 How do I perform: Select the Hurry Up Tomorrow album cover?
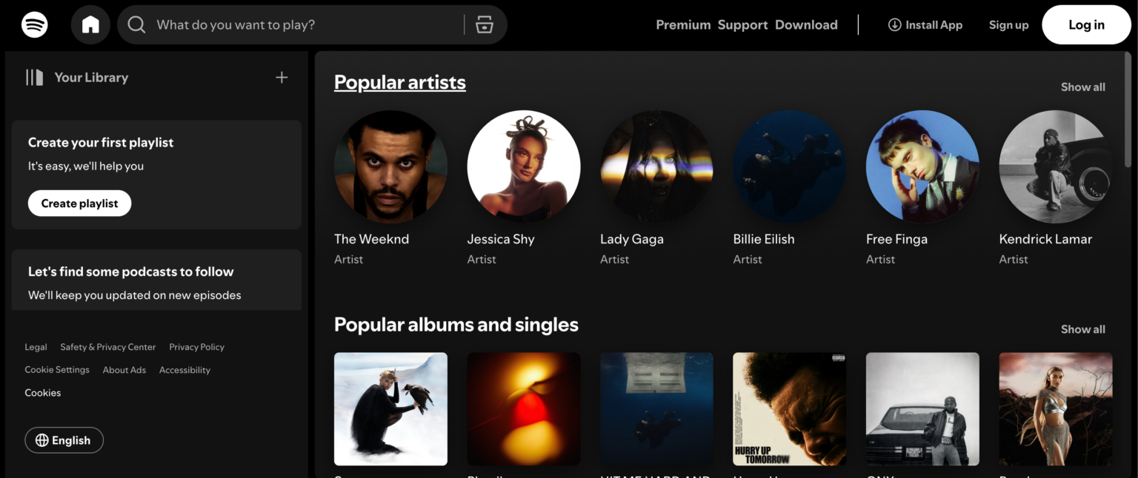coord(789,408)
